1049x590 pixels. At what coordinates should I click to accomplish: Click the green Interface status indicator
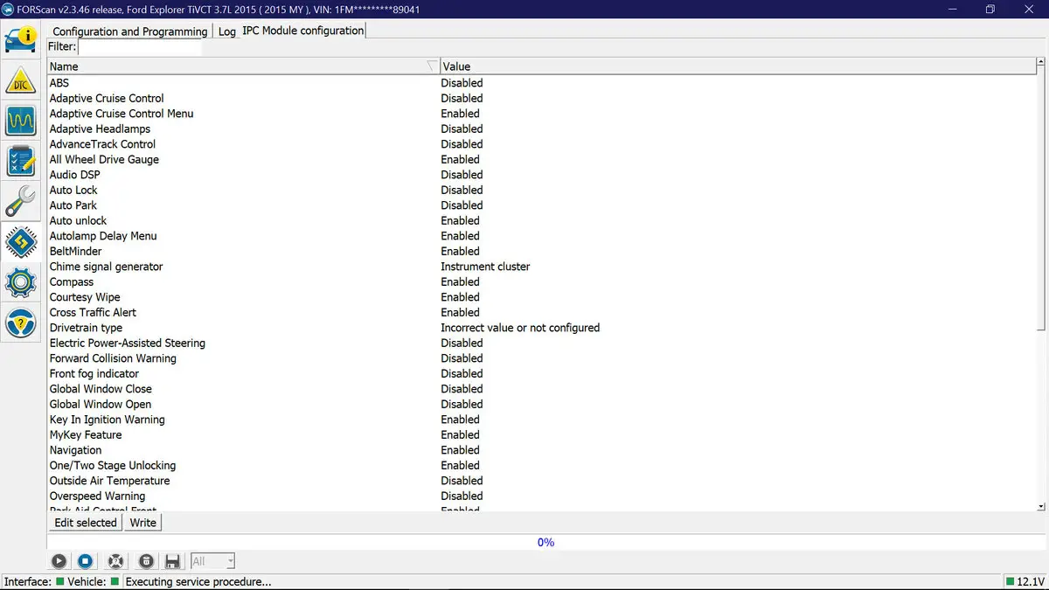[60, 581]
